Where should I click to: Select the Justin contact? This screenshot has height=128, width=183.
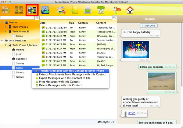click(19, 54)
